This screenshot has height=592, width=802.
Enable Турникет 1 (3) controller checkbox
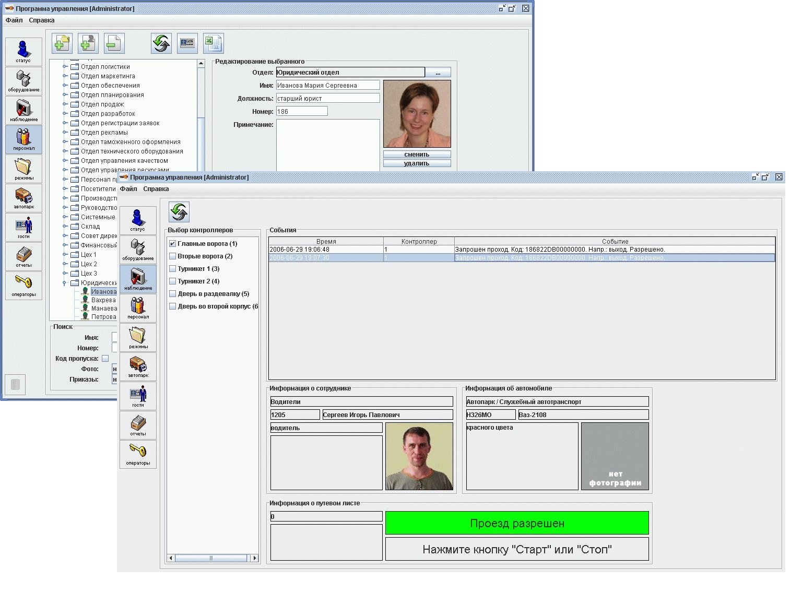pos(173,269)
